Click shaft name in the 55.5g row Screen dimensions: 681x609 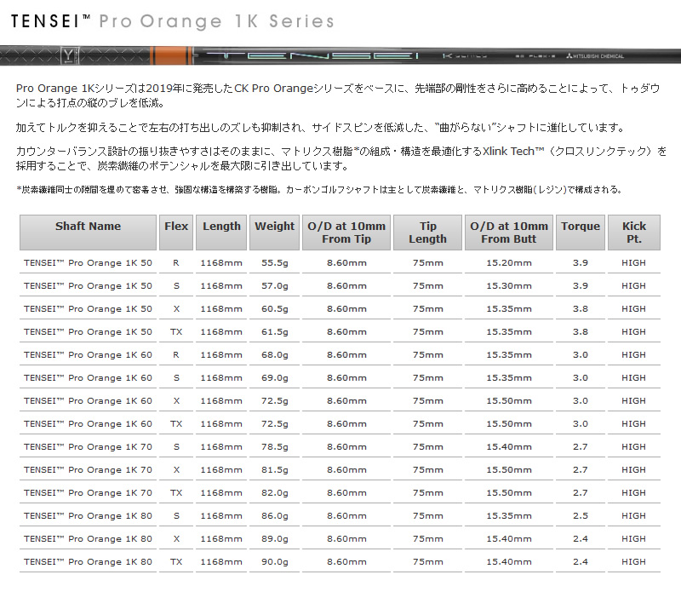point(88,263)
